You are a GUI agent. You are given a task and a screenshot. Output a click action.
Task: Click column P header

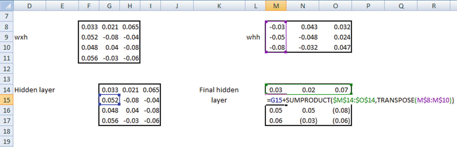coord(368,6)
